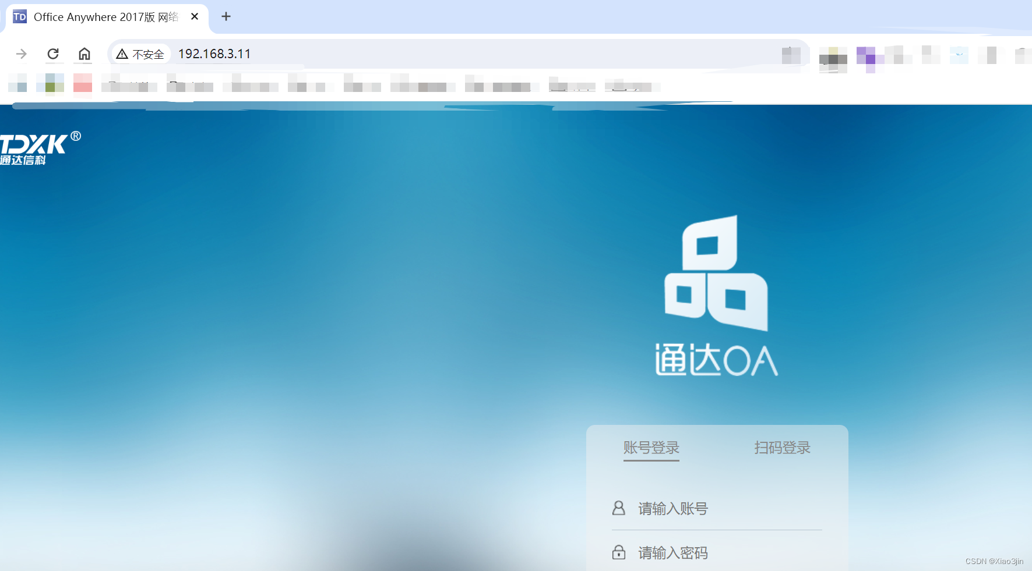Click the forward navigation arrow
This screenshot has width=1032, height=571.
[21, 54]
